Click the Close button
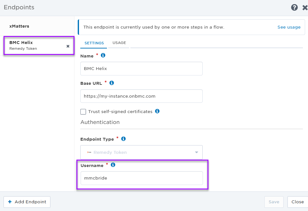 298,202
